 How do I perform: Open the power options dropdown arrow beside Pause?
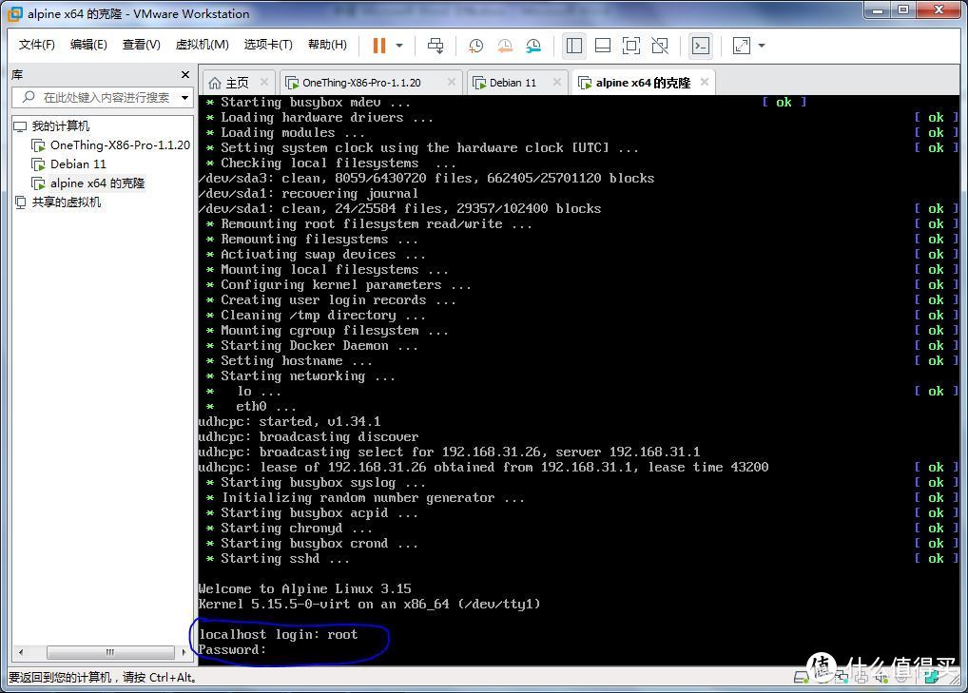[399, 46]
